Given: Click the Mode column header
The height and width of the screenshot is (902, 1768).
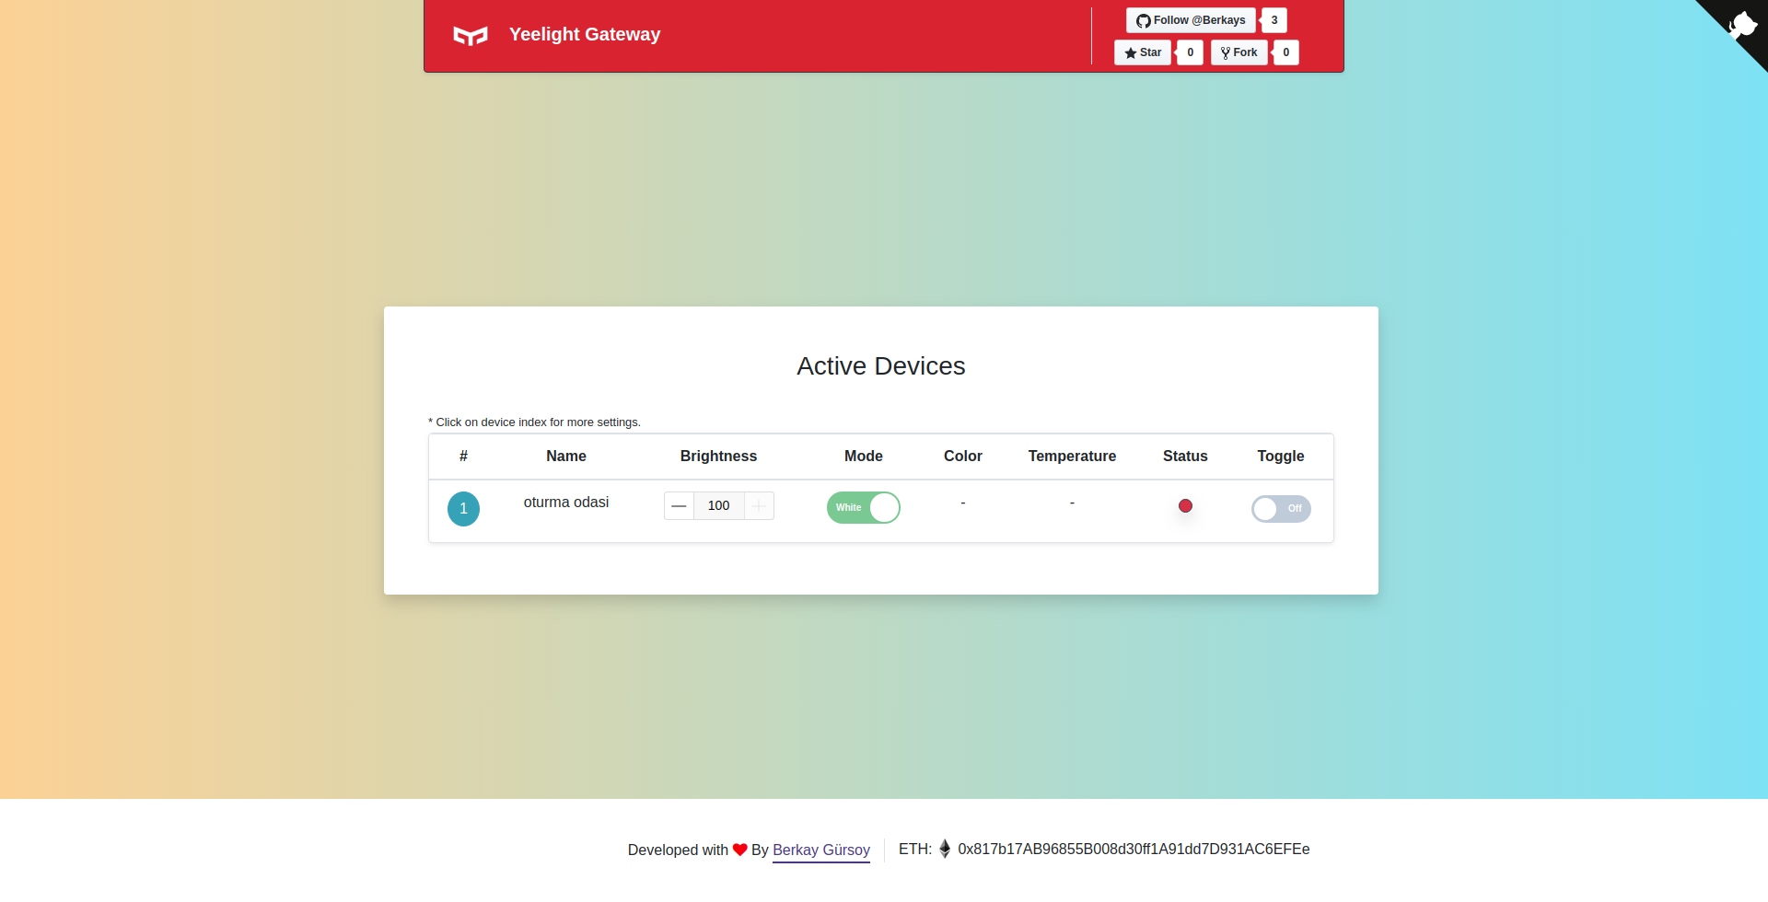Looking at the screenshot, I should click(864, 456).
